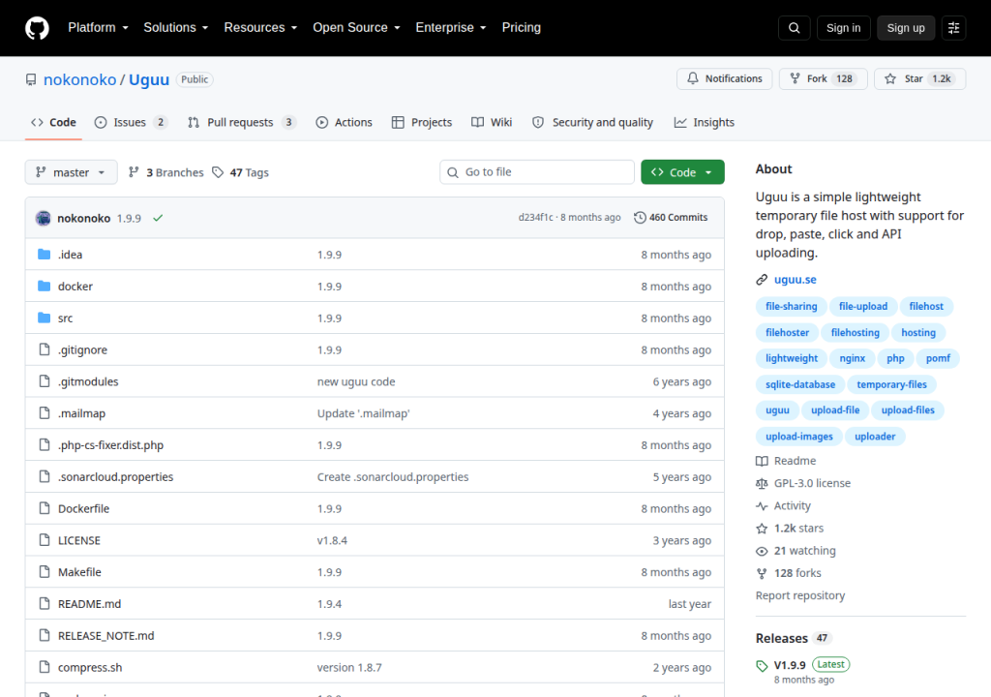The width and height of the screenshot is (991, 697).
Task: Click the clock icon beside 460 Commits
Action: [640, 218]
